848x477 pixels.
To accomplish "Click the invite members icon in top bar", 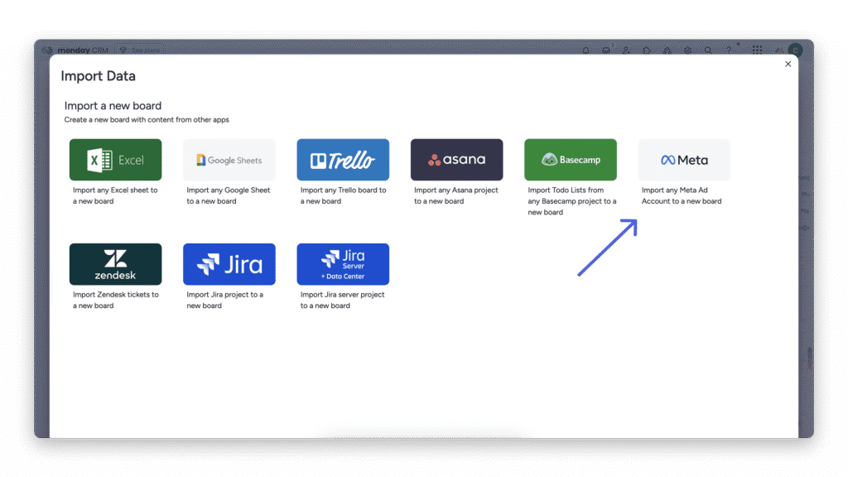I will [x=626, y=51].
